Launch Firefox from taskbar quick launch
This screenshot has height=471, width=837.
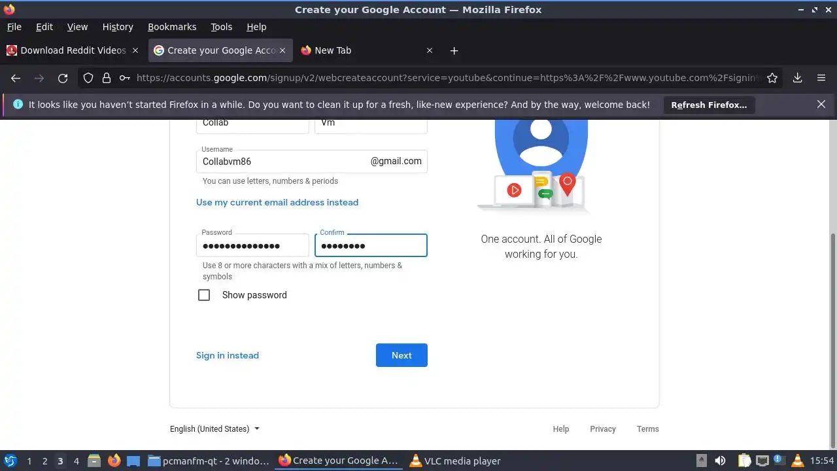pyautogui.click(x=114, y=461)
